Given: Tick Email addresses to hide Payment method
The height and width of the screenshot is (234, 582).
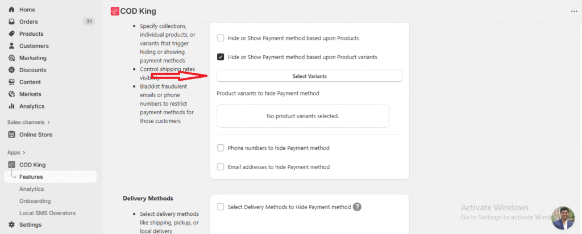Looking at the screenshot, I should coord(221,167).
